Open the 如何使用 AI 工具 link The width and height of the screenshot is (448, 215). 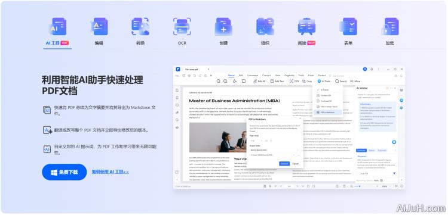[x=110, y=172]
